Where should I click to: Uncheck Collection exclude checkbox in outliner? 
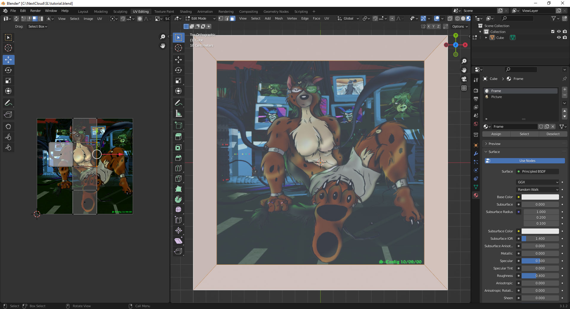click(x=553, y=31)
